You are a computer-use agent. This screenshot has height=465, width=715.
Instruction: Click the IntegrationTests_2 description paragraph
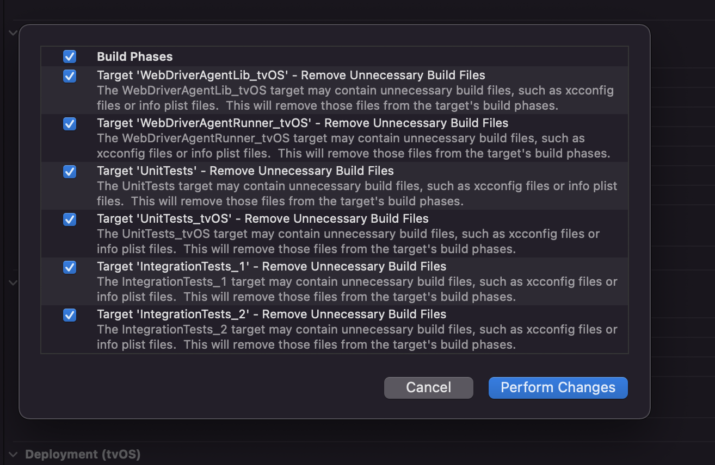click(357, 337)
